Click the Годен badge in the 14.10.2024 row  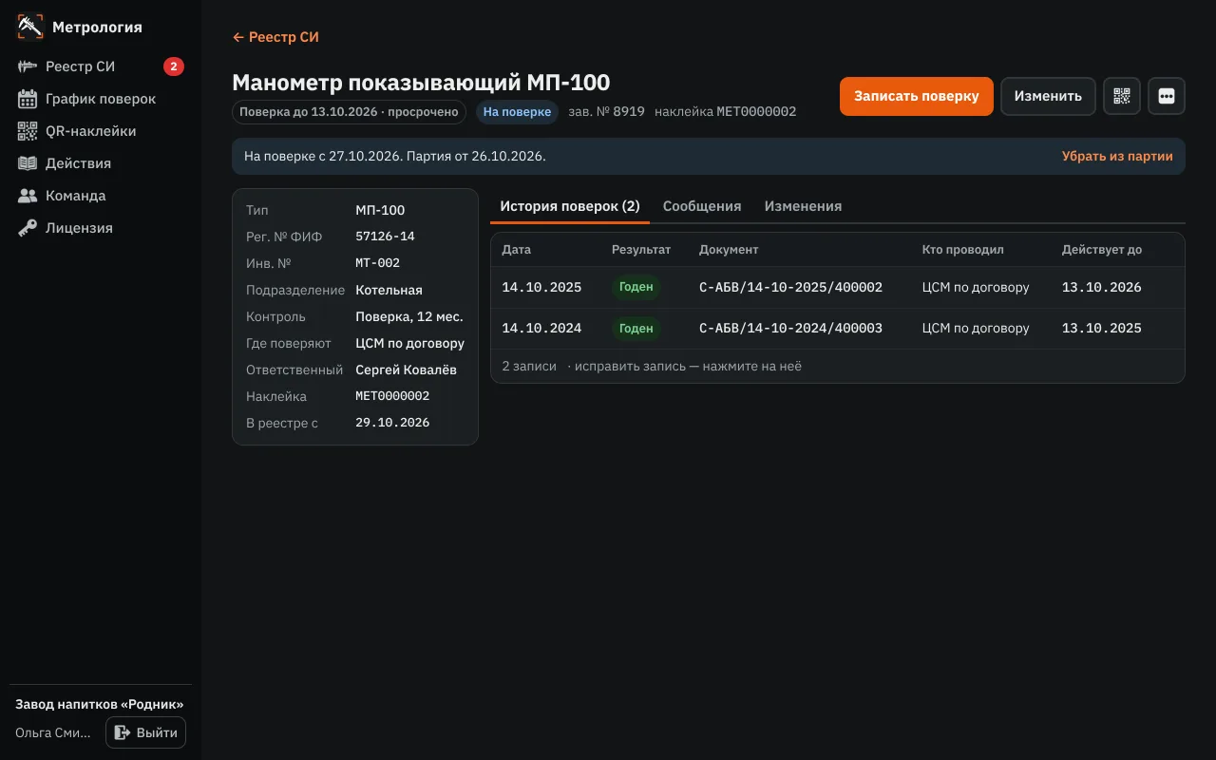[x=636, y=329]
